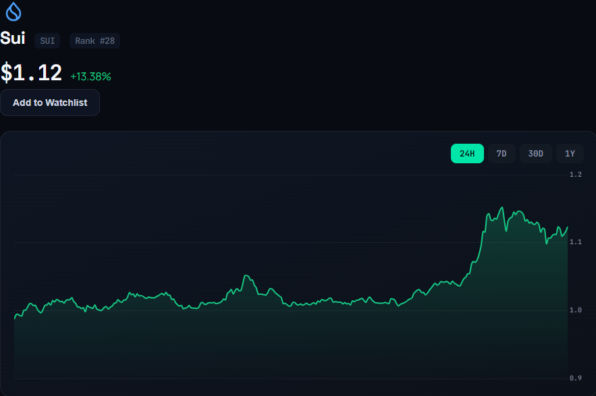
Task: Click the SUI ticker badge
Action: 47,40
